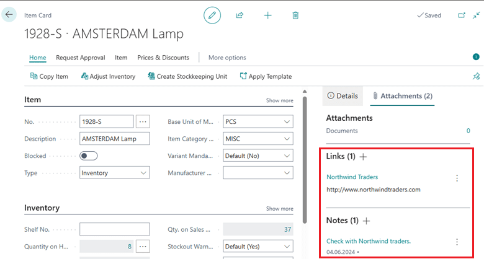Screen dimensions: 484x259
Task: Open the Northwind Traders link
Action: coord(352,177)
